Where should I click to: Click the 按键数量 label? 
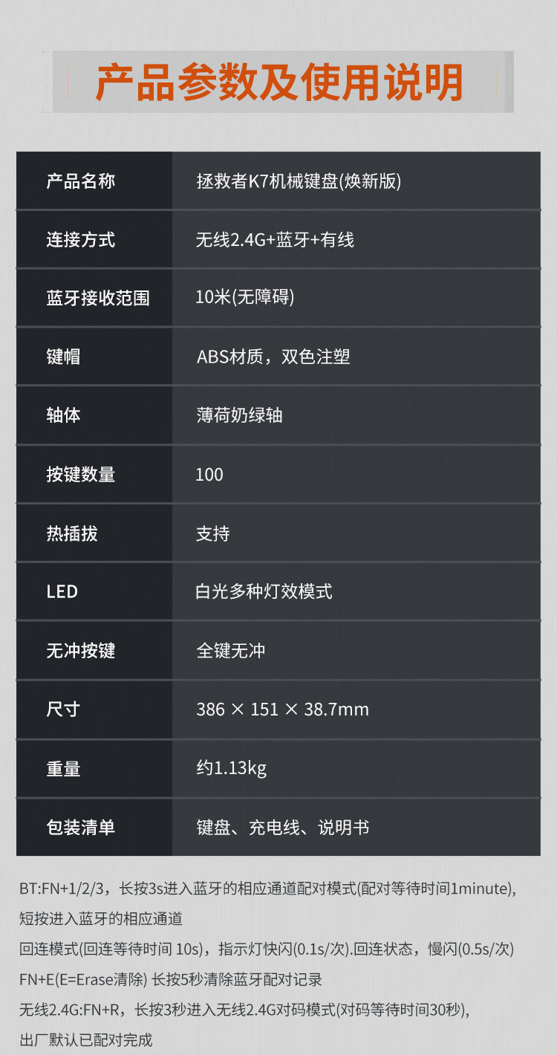80,474
